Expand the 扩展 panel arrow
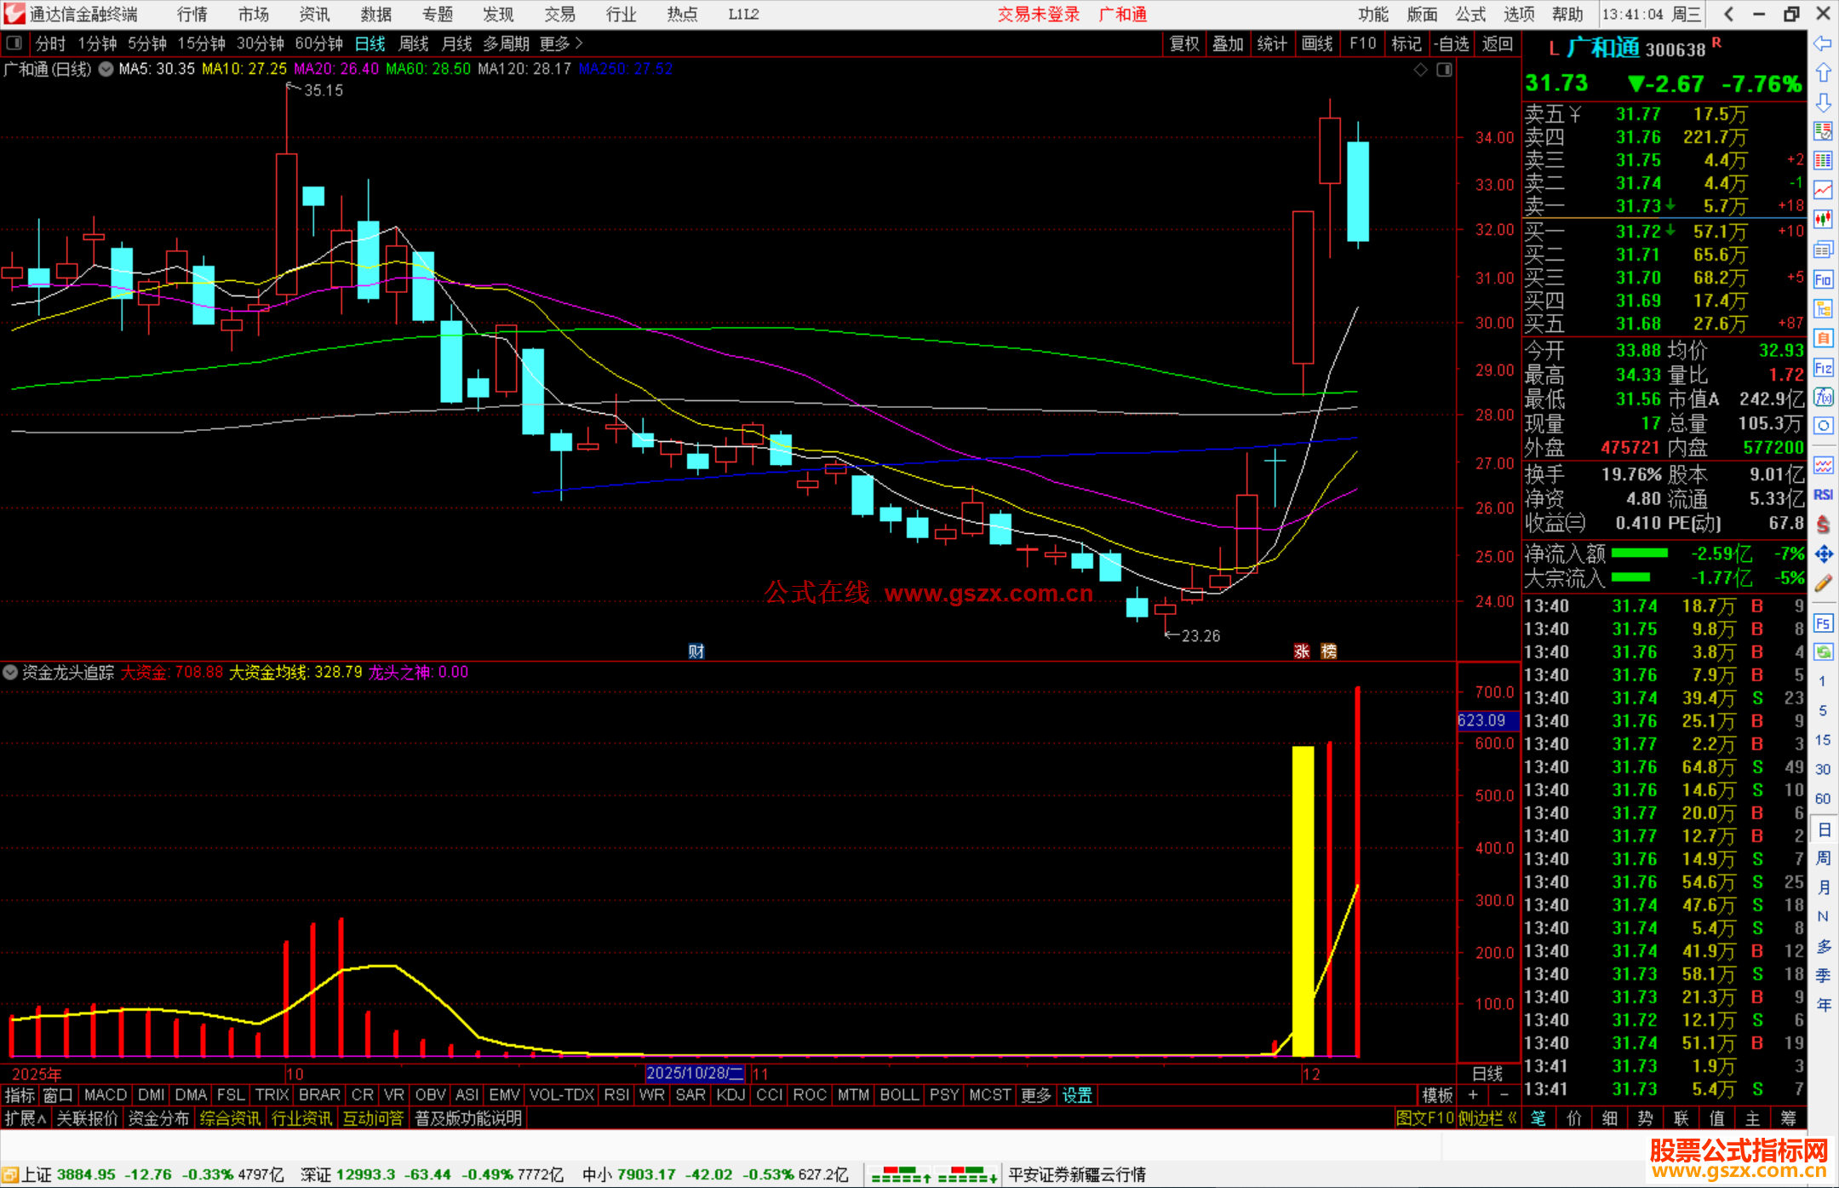This screenshot has width=1839, height=1188. pos(25,1118)
